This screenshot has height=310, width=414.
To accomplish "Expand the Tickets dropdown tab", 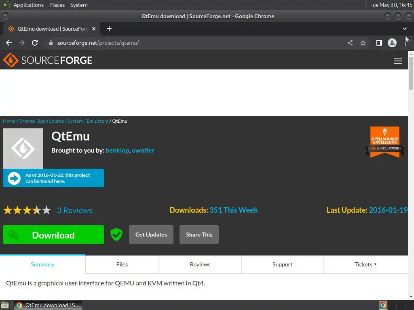I will pos(365,264).
